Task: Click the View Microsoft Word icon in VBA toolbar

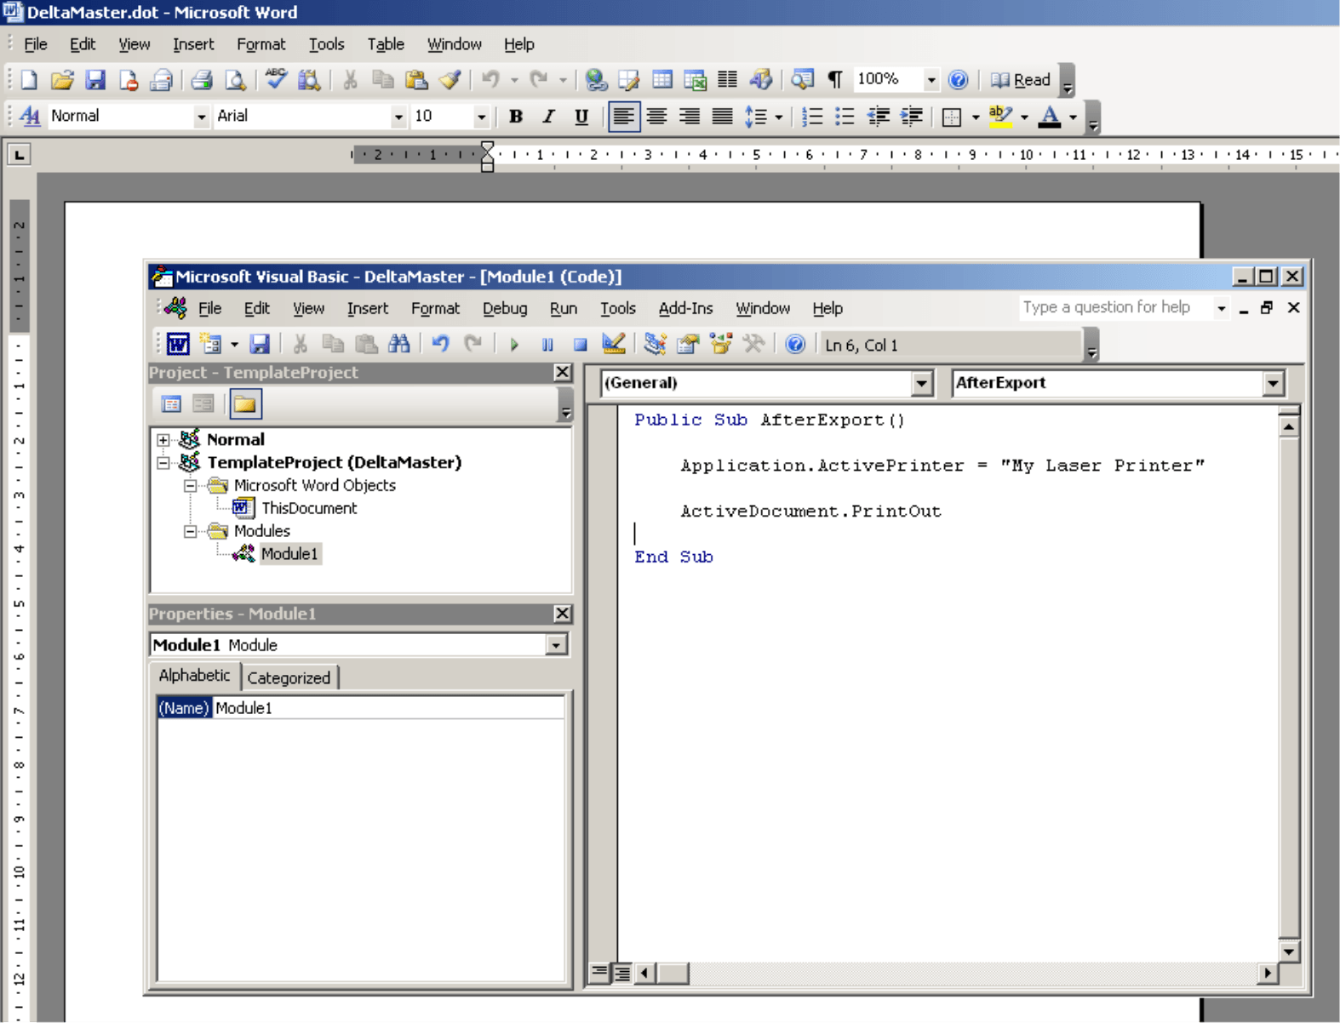Action: 178,344
